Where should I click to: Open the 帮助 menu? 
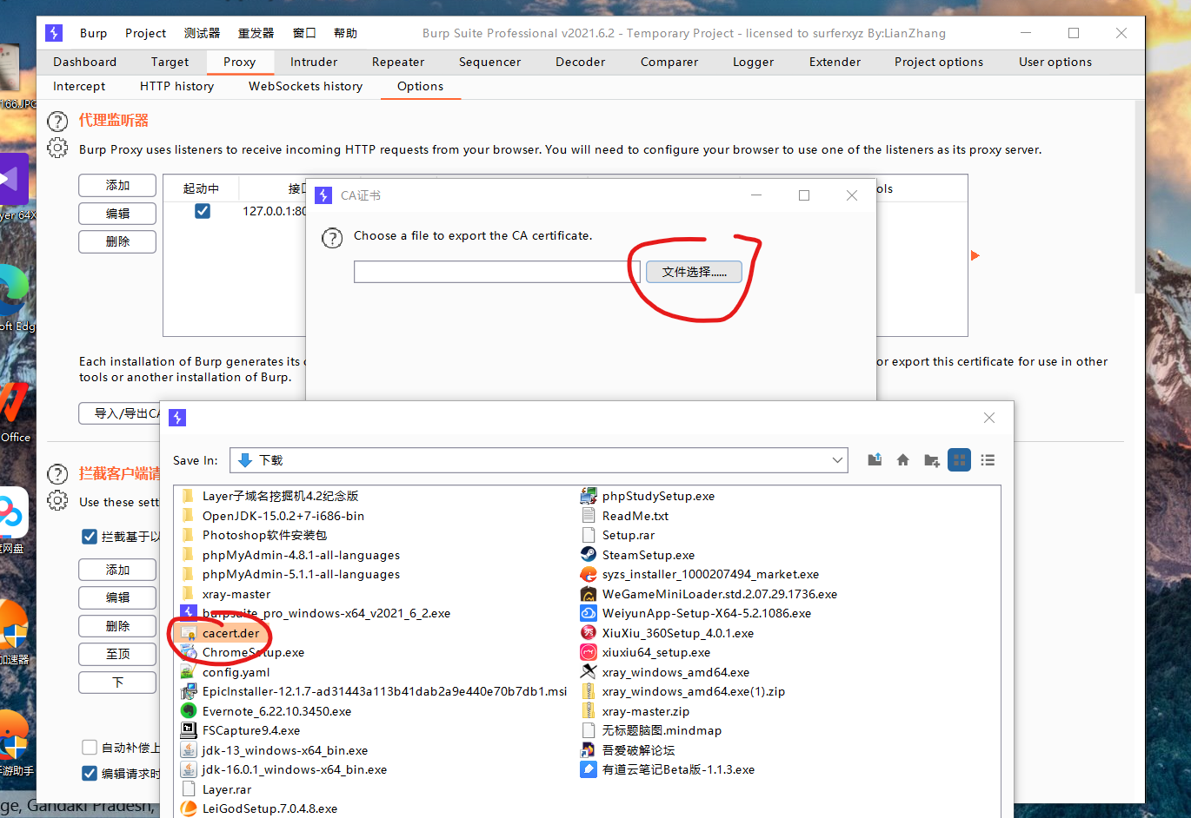[x=345, y=33]
